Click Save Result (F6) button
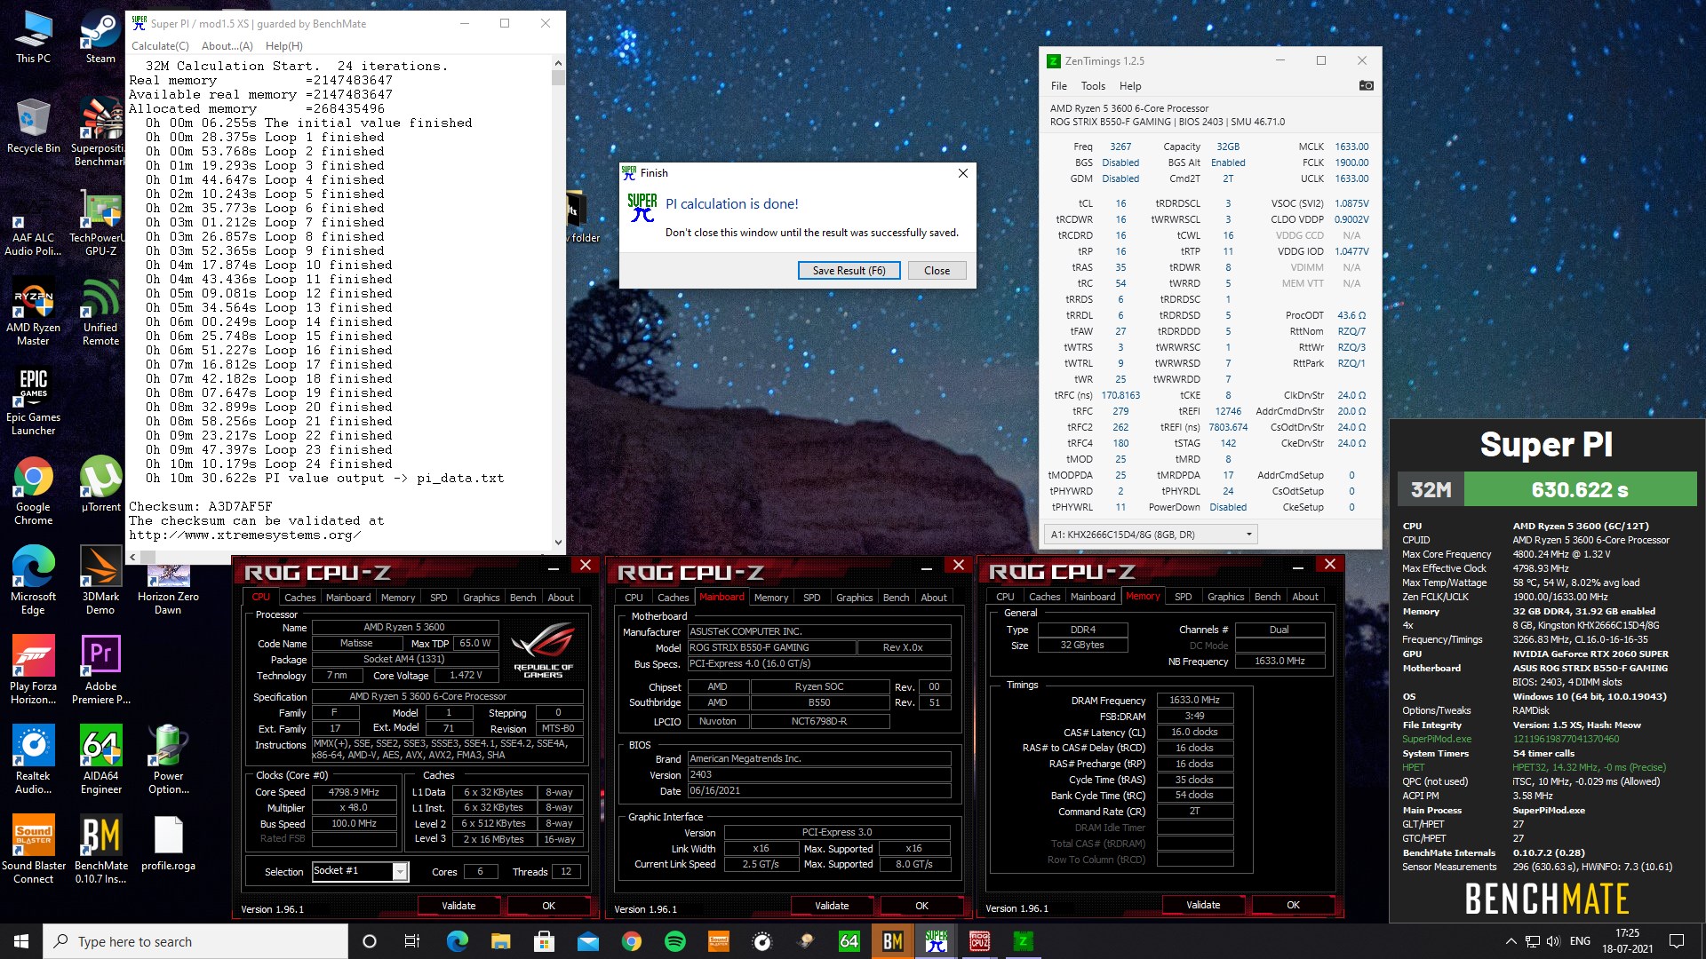The image size is (1706, 959). coord(849,271)
